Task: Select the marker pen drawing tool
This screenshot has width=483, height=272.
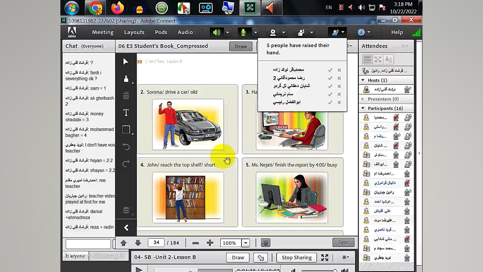Action: [x=126, y=79]
